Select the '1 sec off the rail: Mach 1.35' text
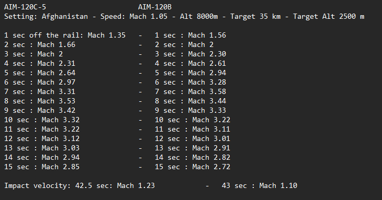The width and height of the screenshot is (382, 200). [x=65, y=35]
